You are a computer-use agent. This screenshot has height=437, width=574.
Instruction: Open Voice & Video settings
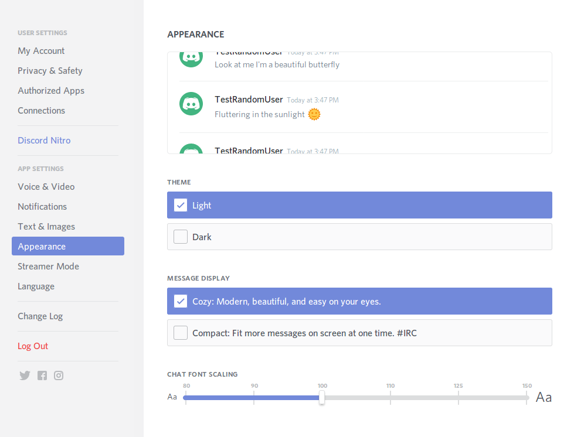point(46,186)
